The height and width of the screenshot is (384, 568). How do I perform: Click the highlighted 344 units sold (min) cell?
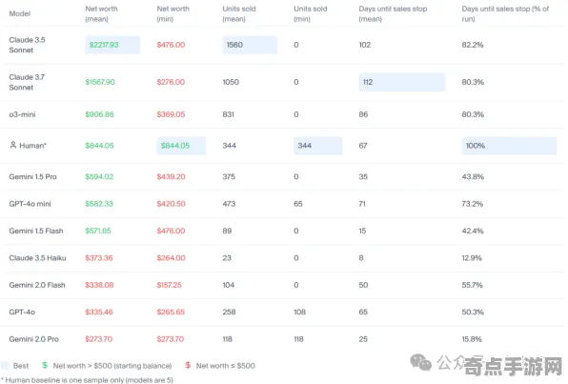pos(317,146)
